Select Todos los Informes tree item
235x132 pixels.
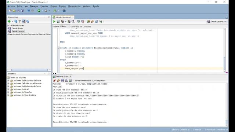pyautogui.click(x=18, y=77)
